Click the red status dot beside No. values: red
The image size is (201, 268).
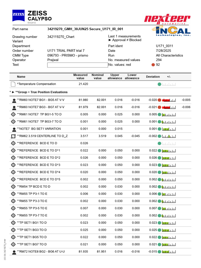(x=153, y=65)
